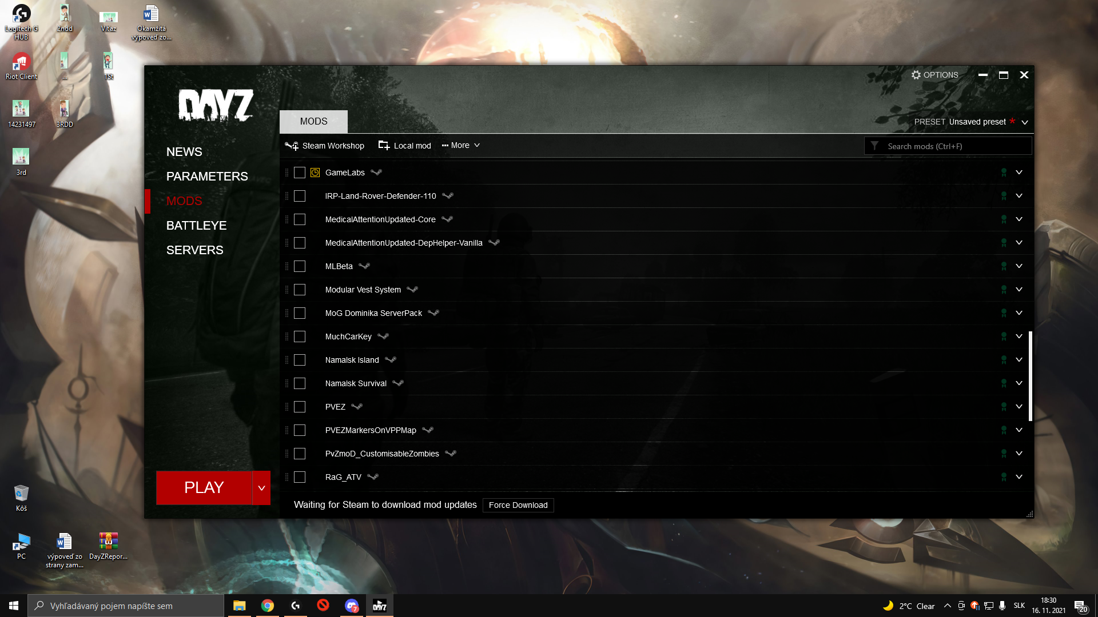Open notification center in system tray

[1080, 606]
